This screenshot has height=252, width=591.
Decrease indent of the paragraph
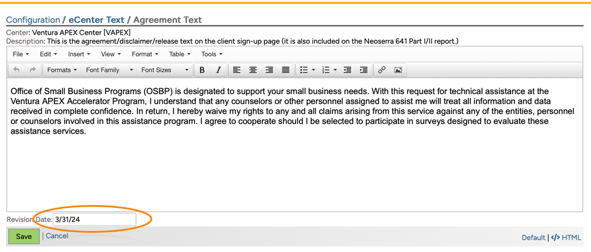[347, 70]
